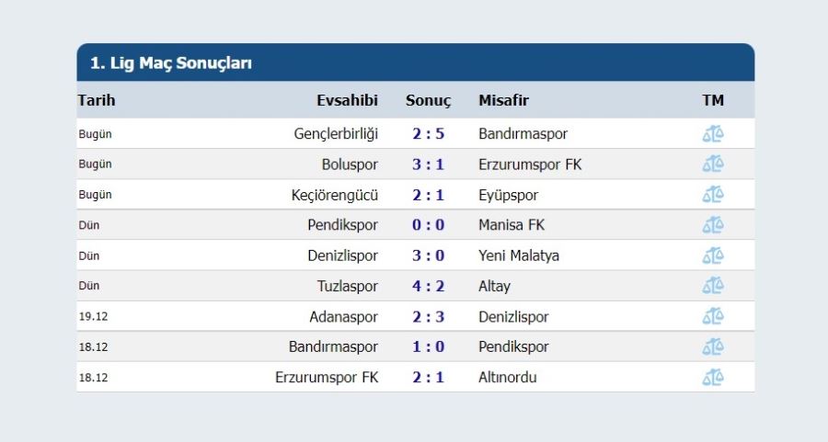Open comparison scales icon for Gençlerbirliği–Bandırmaspor match
This screenshot has width=828, height=442.
[x=713, y=134]
